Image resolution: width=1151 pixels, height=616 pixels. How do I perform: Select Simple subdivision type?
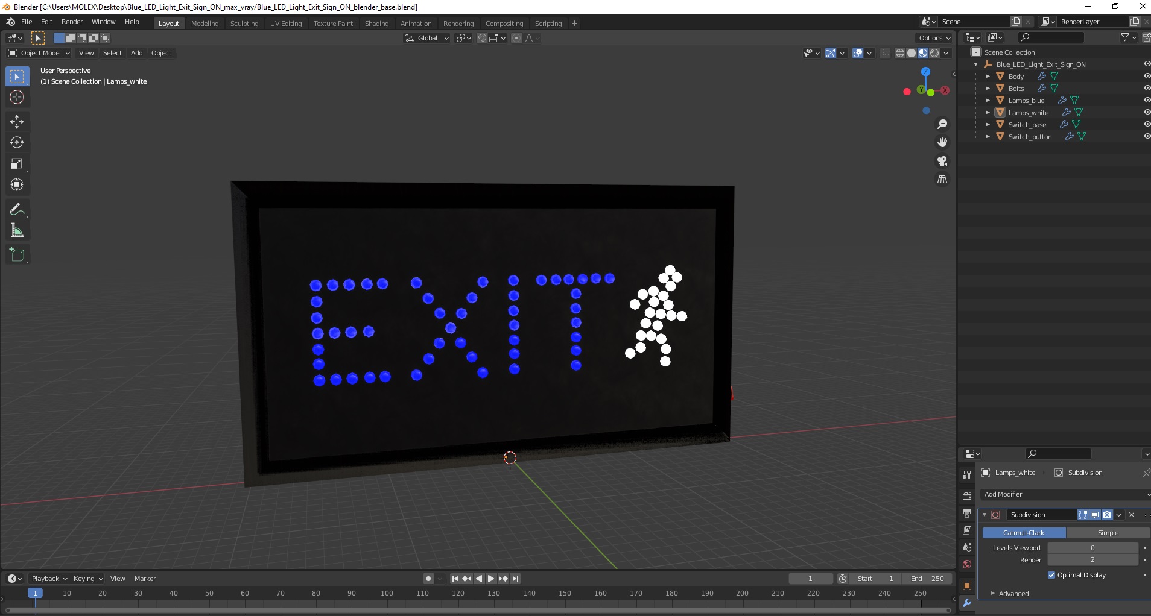(1108, 533)
